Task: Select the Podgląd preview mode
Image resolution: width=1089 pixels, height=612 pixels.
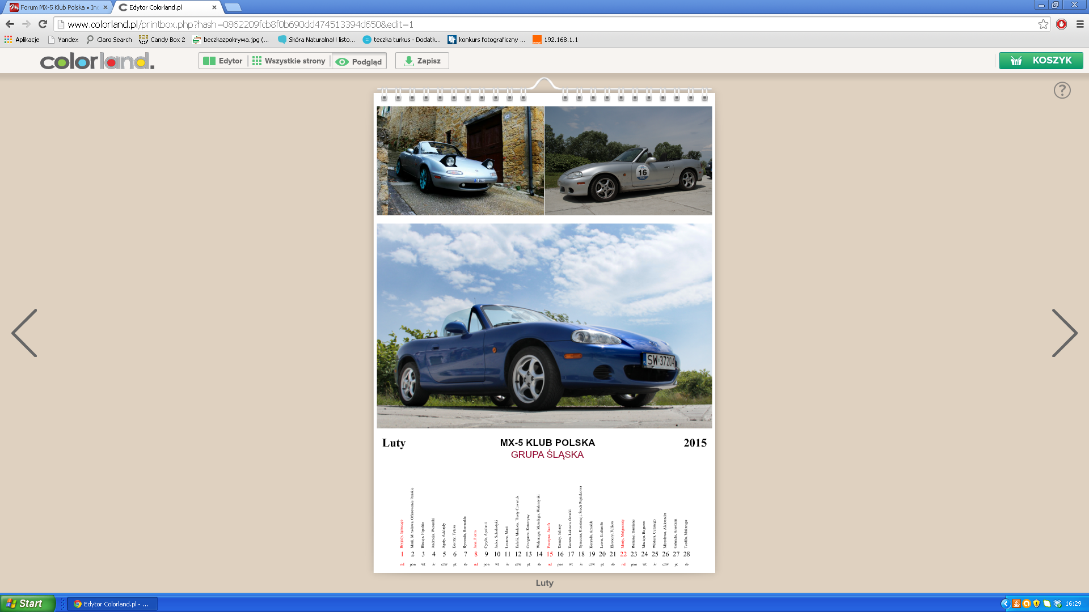Action: 358,61
